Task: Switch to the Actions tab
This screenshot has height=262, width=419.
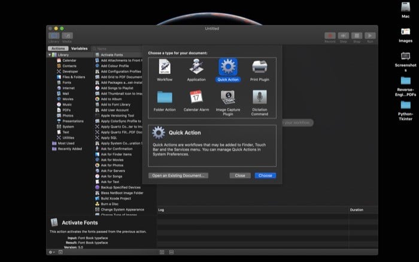Action: coord(58,49)
